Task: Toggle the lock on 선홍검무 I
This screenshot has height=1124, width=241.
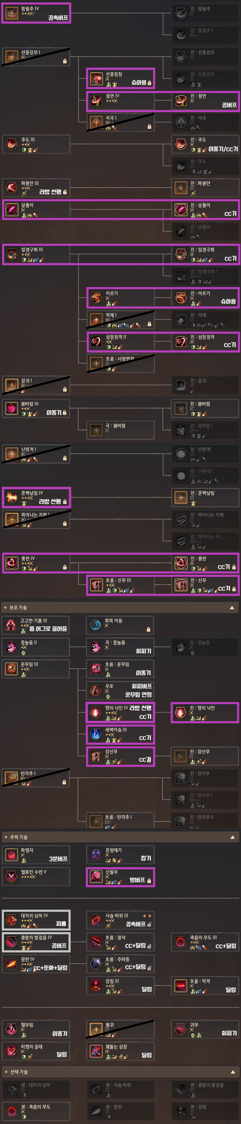Action: (x=65, y=62)
